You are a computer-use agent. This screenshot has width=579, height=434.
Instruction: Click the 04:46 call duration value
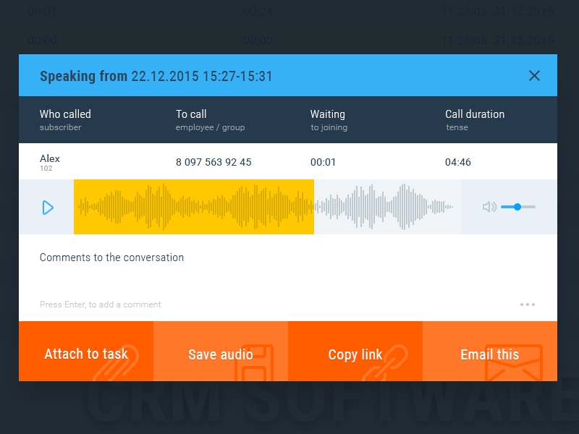tap(458, 162)
